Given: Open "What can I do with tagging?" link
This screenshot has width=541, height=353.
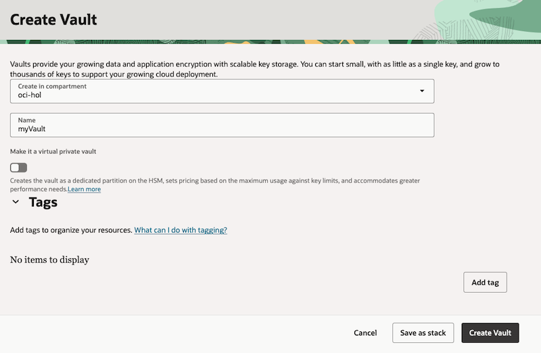Looking at the screenshot, I should click(x=181, y=230).
